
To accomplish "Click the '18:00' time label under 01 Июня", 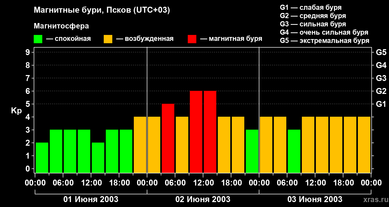I will 119,183.
